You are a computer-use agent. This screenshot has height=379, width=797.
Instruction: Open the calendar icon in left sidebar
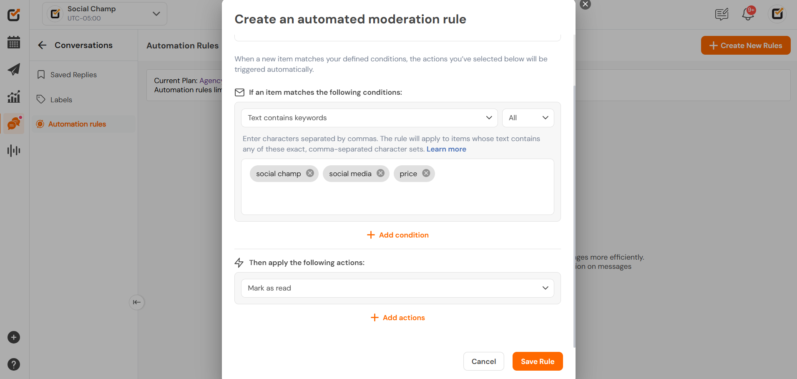pyautogui.click(x=14, y=42)
